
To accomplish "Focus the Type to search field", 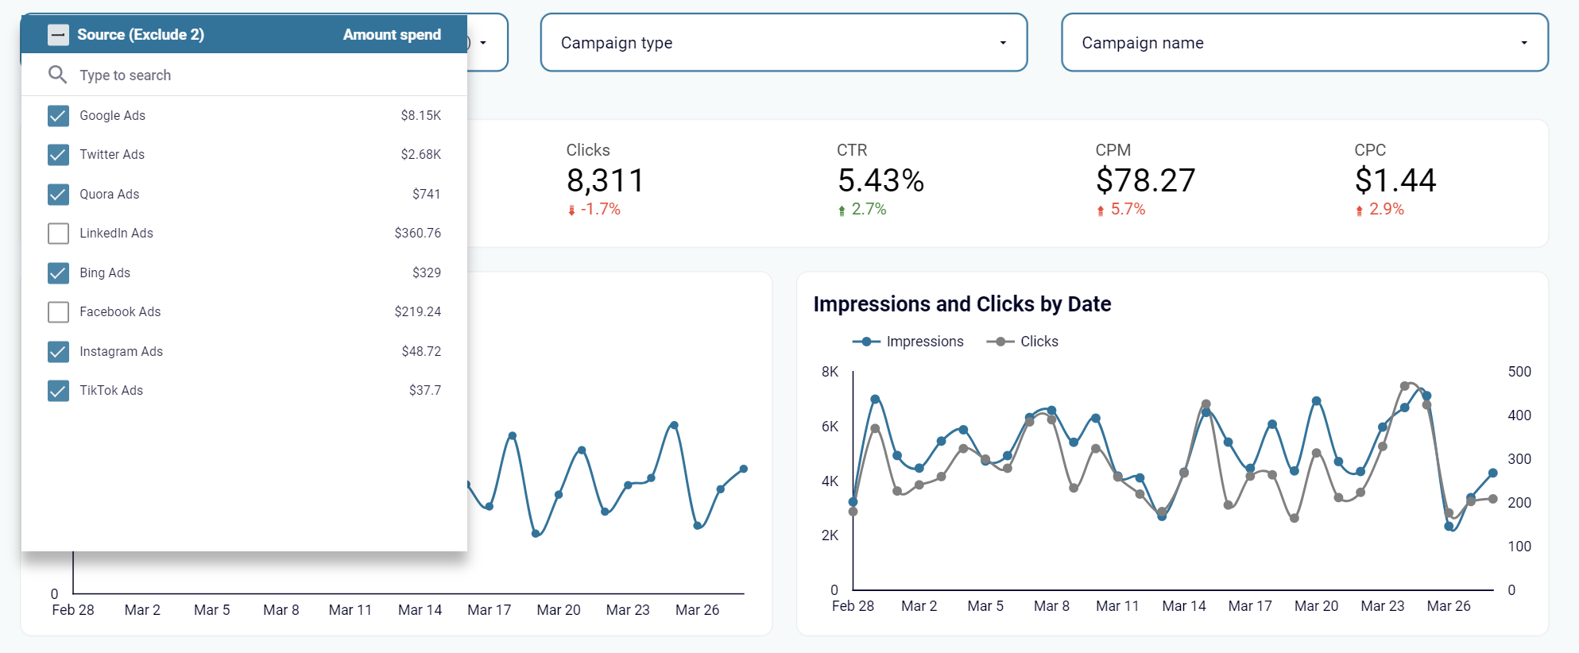I will pos(244,75).
